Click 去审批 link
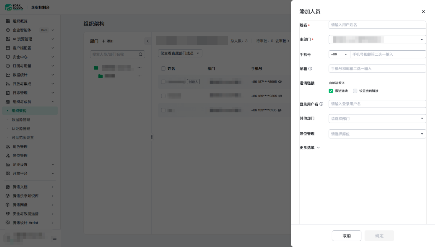 coord(282,41)
